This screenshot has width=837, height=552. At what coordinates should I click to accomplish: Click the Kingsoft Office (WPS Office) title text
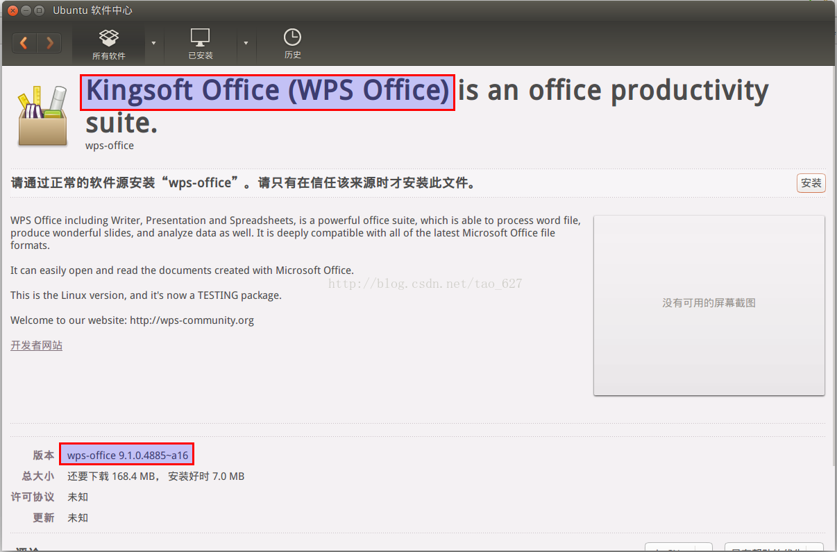tap(267, 92)
